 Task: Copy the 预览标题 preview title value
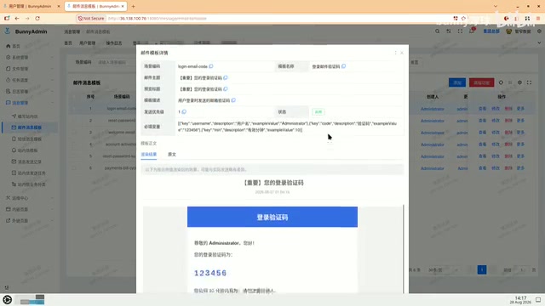(225, 89)
